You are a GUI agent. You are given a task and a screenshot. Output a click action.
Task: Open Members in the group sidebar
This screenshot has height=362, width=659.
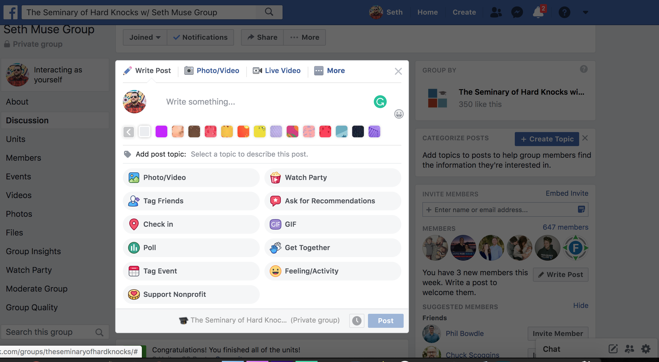(x=24, y=158)
